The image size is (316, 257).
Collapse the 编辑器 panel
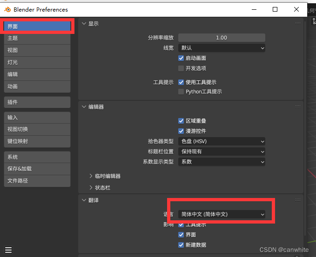coord(84,107)
